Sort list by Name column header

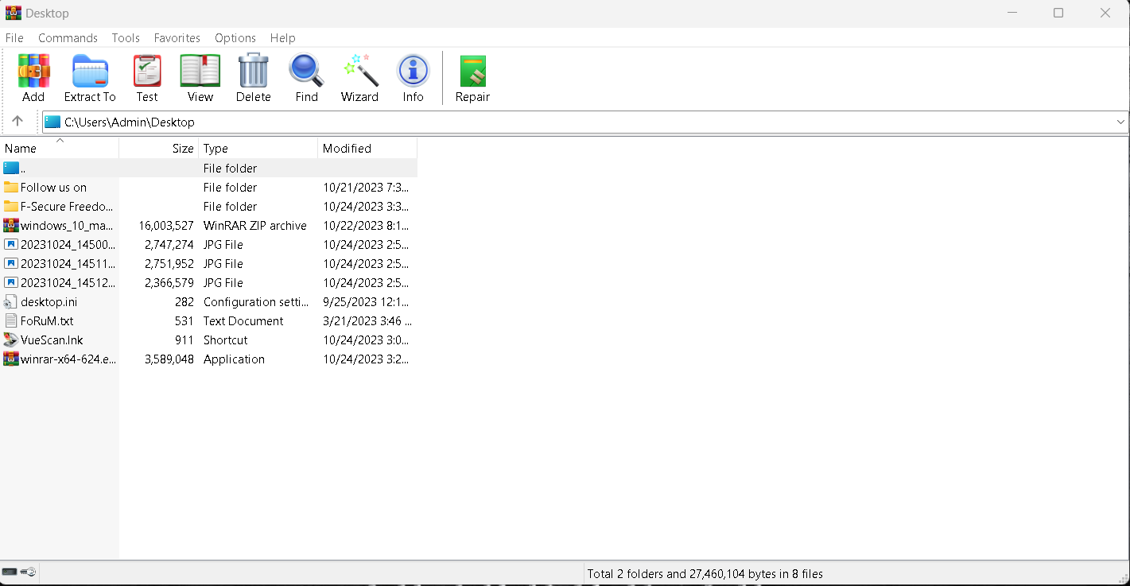click(x=60, y=148)
